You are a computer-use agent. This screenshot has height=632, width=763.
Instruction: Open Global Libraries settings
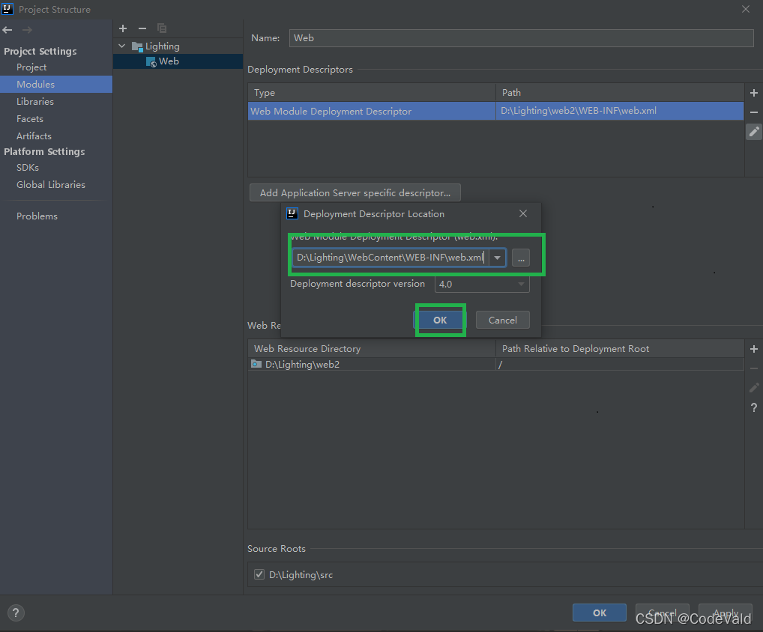(x=51, y=185)
